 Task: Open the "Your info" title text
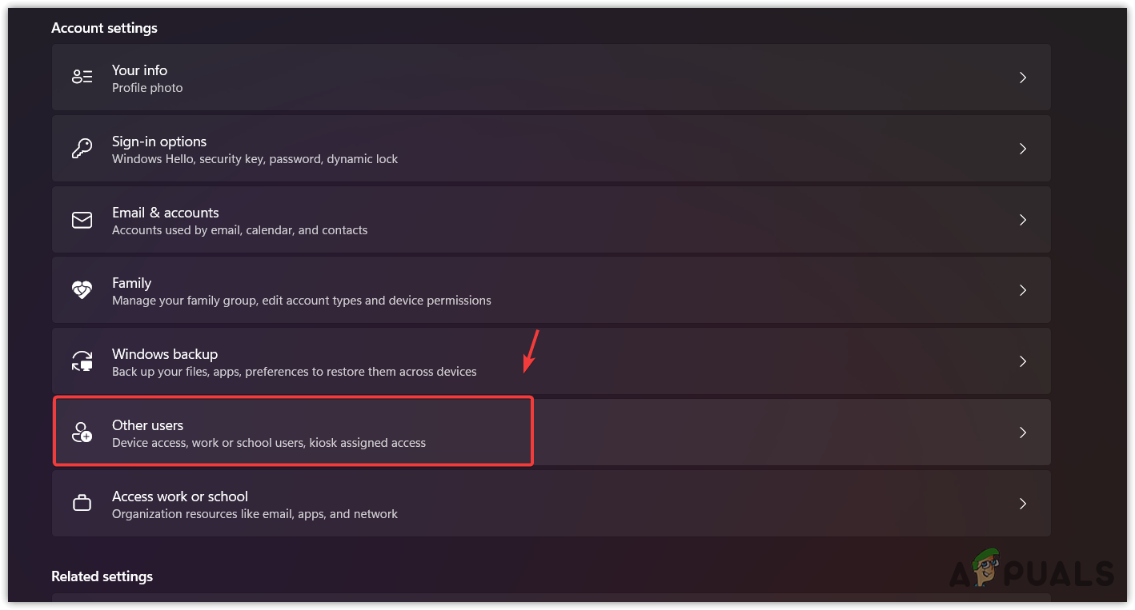point(139,70)
